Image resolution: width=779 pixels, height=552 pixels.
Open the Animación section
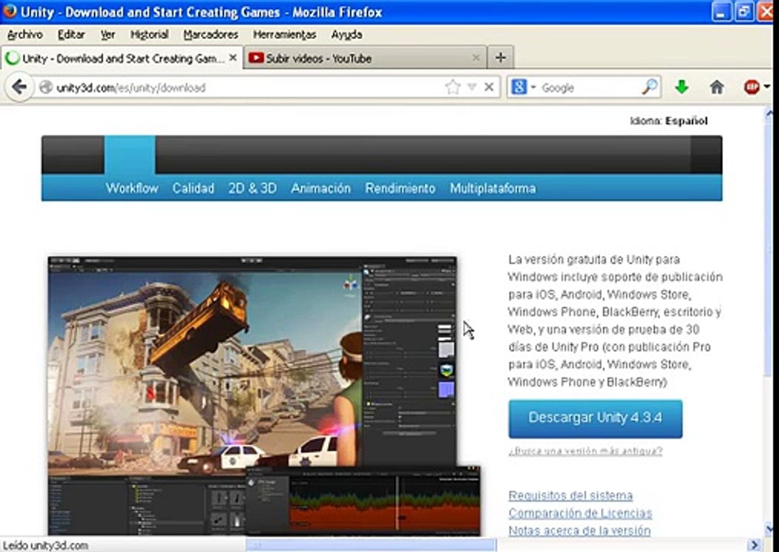coord(321,188)
